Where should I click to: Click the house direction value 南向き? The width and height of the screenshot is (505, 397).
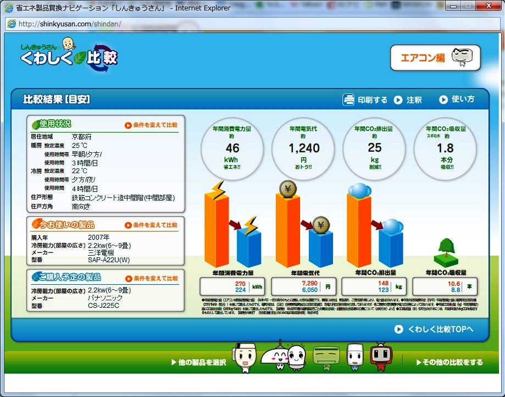coord(81,207)
